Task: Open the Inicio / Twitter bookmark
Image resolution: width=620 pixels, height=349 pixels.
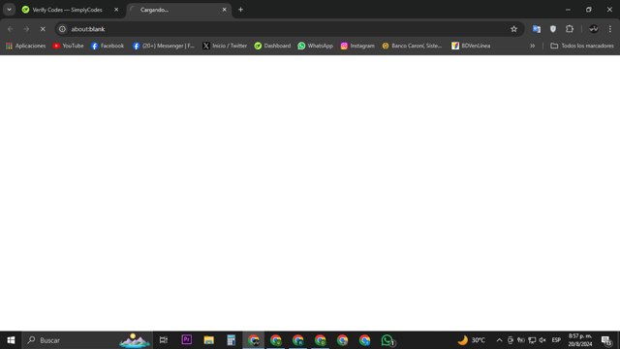Action: pyautogui.click(x=225, y=46)
